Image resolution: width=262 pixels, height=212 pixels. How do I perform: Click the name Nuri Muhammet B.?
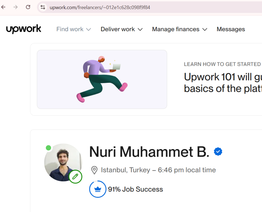click(x=149, y=152)
